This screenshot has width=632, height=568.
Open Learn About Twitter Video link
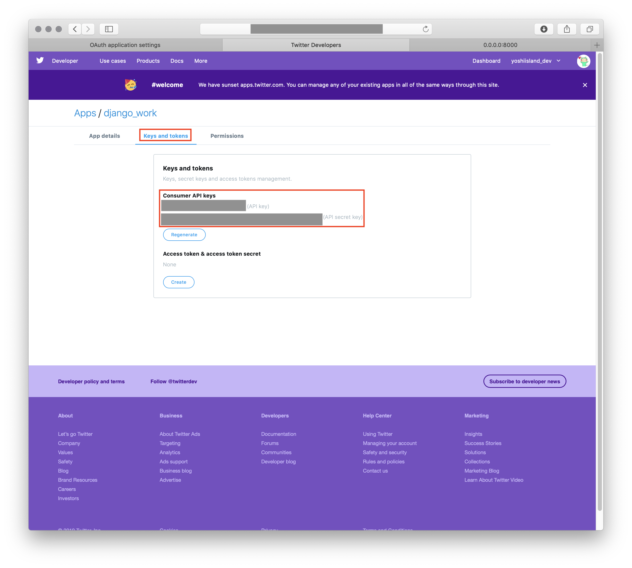click(x=494, y=480)
